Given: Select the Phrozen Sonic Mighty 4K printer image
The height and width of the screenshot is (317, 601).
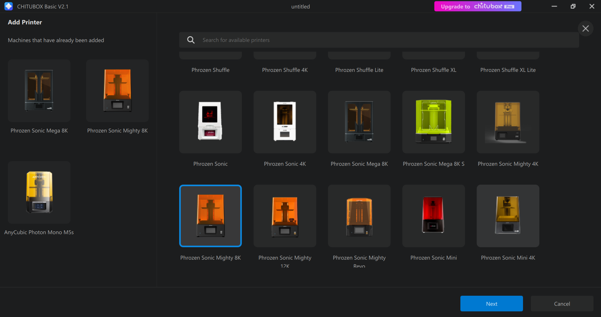Looking at the screenshot, I should pyautogui.click(x=508, y=122).
